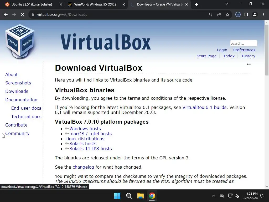Viewport: 269px width, 202px height.
Task: Open Downloads in the sidebar
Action: click(x=17, y=91)
